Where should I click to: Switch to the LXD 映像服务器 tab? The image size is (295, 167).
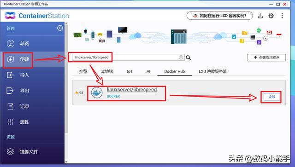pyautogui.click(x=212, y=71)
